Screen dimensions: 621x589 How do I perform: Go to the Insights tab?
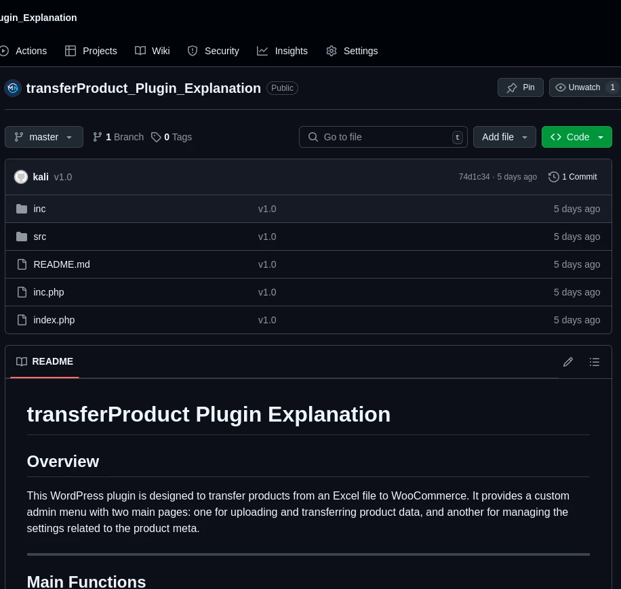pos(283,51)
